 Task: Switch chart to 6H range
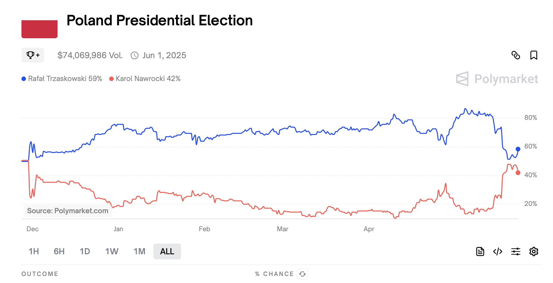coord(59,251)
